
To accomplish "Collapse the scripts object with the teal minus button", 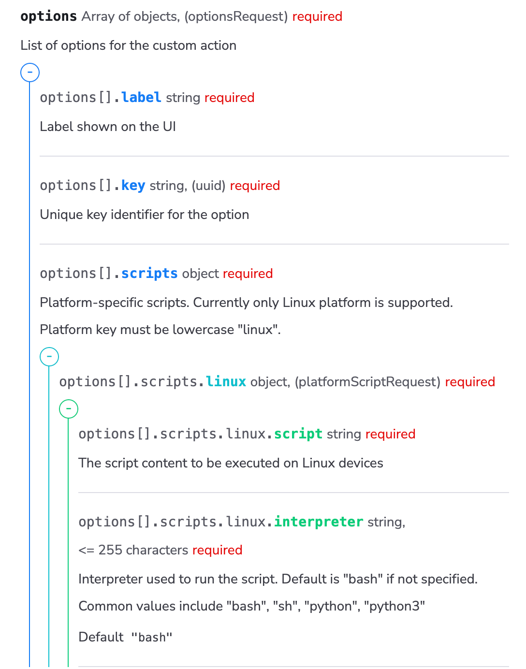I will pos(49,357).
